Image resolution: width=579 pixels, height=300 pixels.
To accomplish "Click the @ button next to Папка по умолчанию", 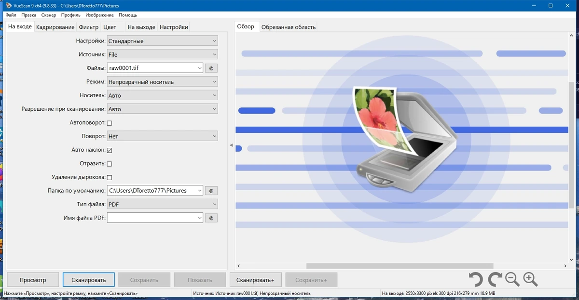I will [211, 191].
